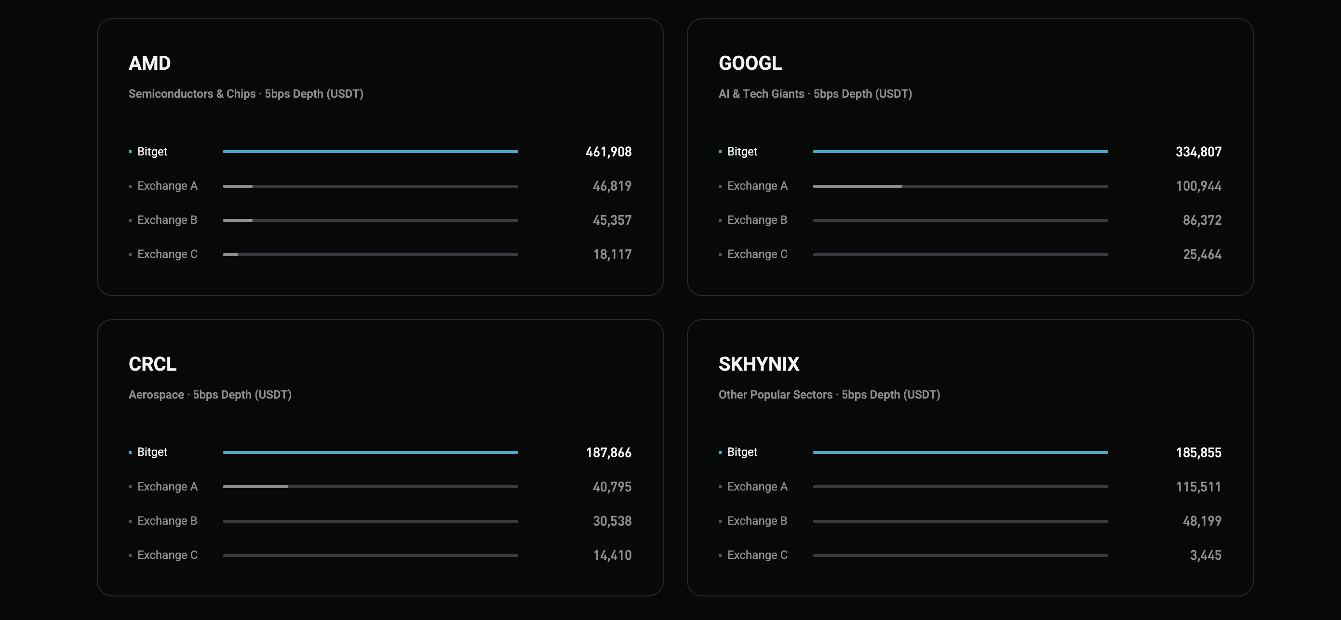Click Exchange A depth bar in GOOGL card
The image size is (1341, 620).
961,185
